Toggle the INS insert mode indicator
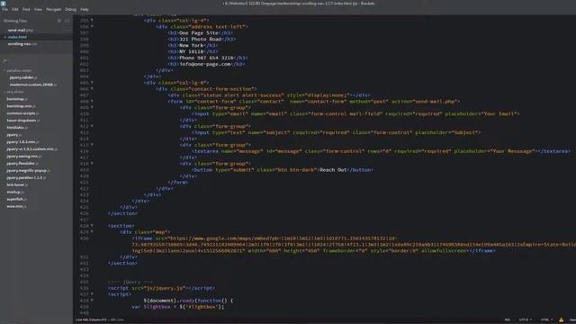 coord(508,320)
